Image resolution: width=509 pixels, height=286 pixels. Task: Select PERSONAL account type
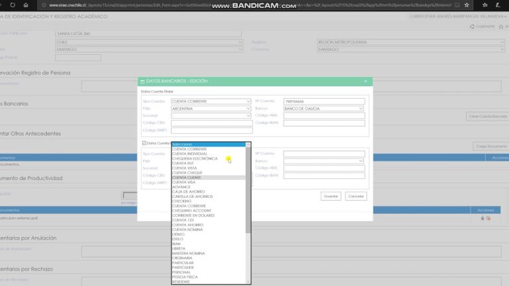coord(208,272)
